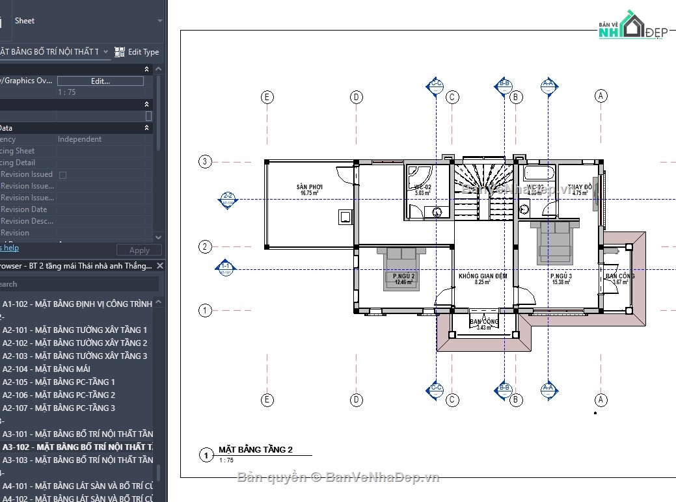Select sheet A2-107 - MẶT BẰNG PC-TẦNG 3

tap(59, 408)
